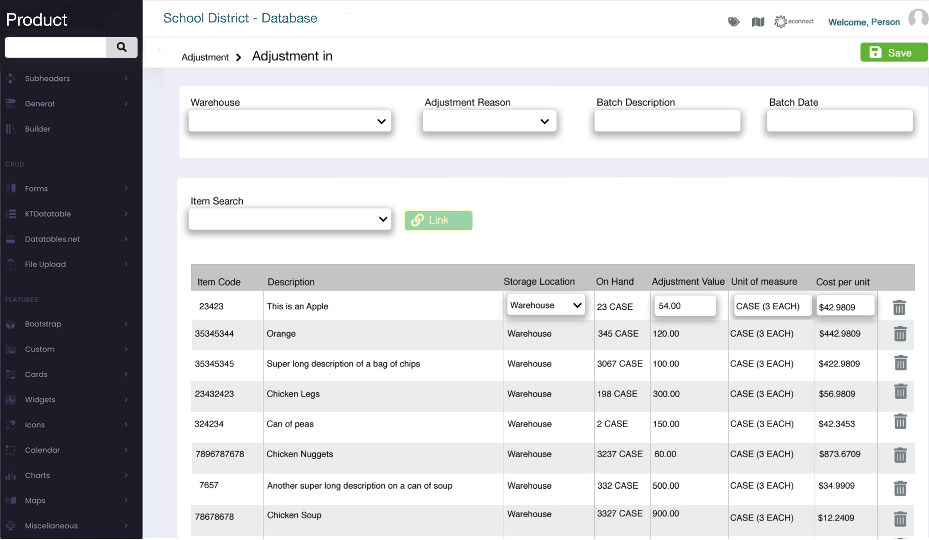The height and width of the screenshot is (540, 929).
Task: Delete the Chicken Nuggets row
Action: 900,455
